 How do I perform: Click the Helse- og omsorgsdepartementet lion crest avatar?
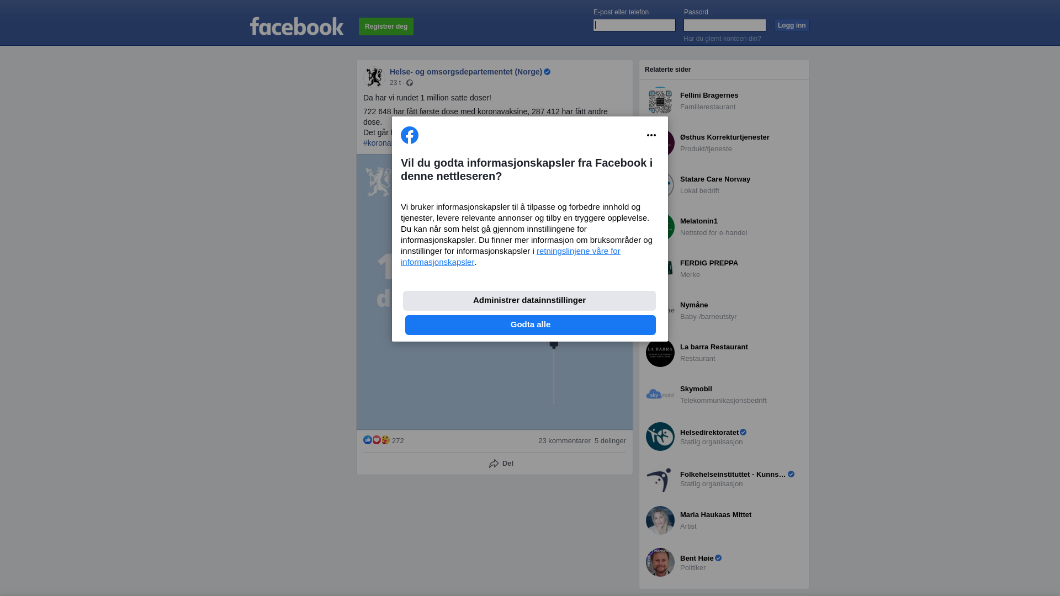[374, 77]
